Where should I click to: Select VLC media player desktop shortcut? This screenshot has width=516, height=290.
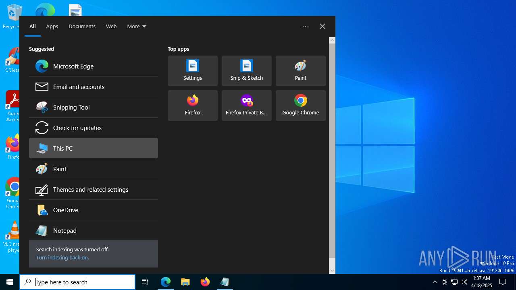[13, 237]
